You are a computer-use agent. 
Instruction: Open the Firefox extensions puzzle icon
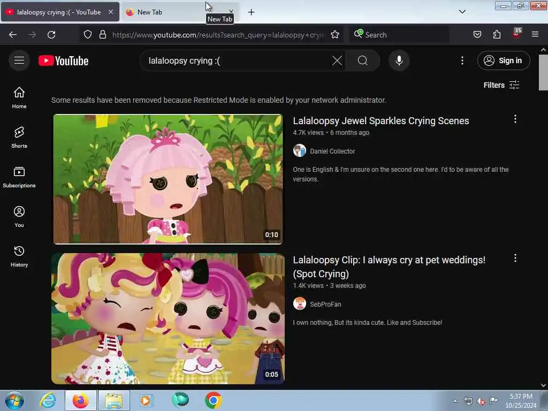coord(497,35)
